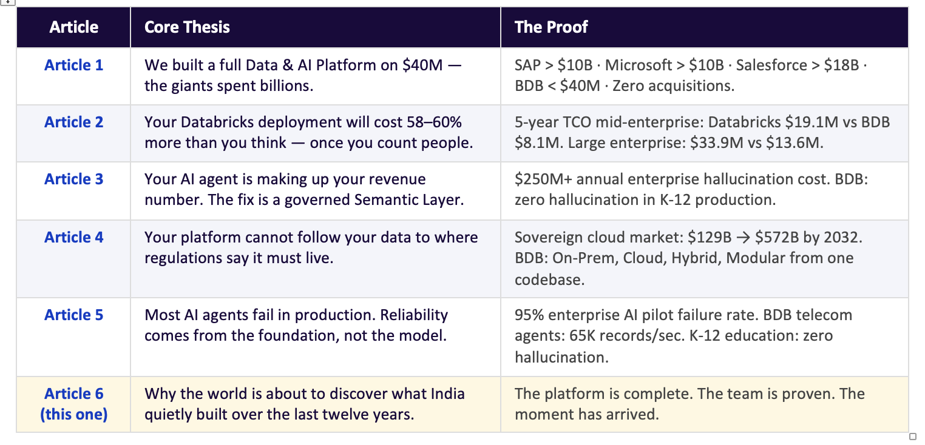Open the Article 1 link

click(73, 65)
